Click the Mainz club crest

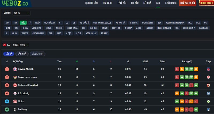(15, 101)
